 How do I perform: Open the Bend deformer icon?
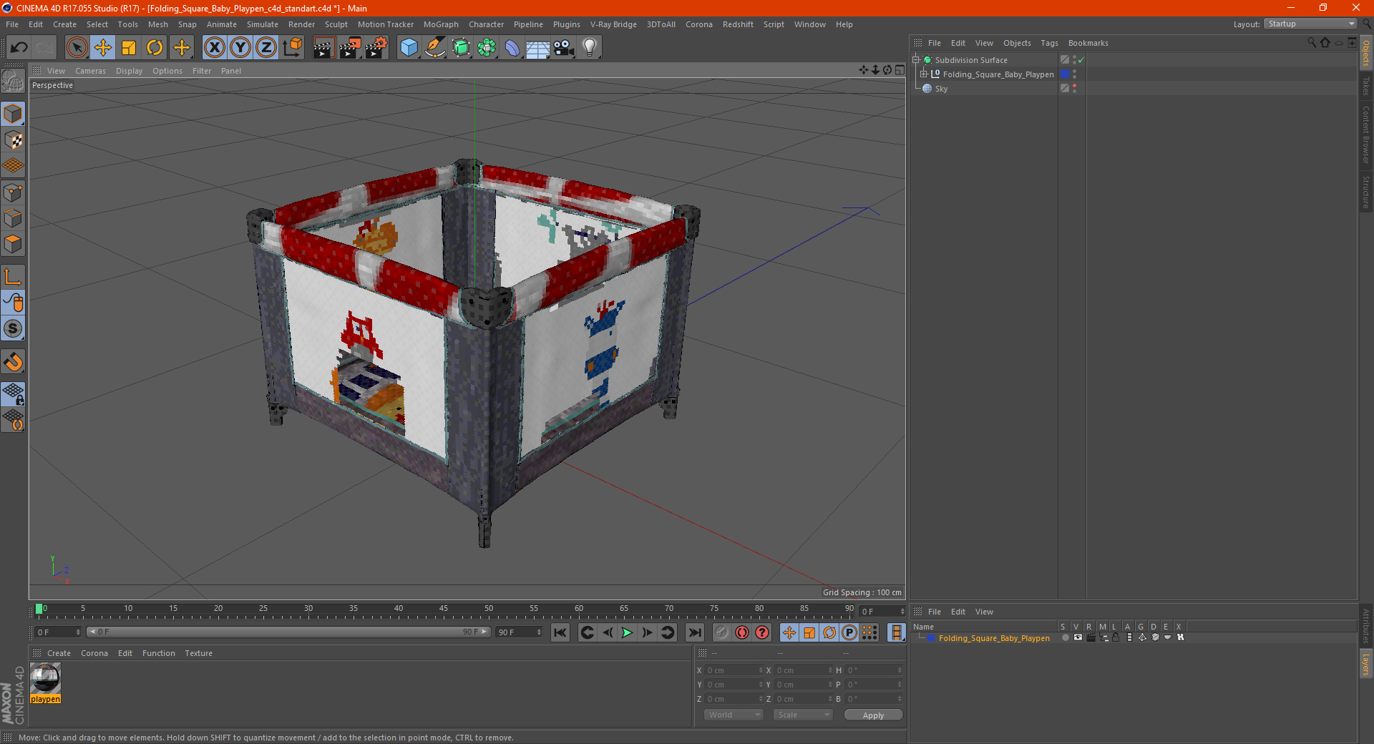point(512,48)
